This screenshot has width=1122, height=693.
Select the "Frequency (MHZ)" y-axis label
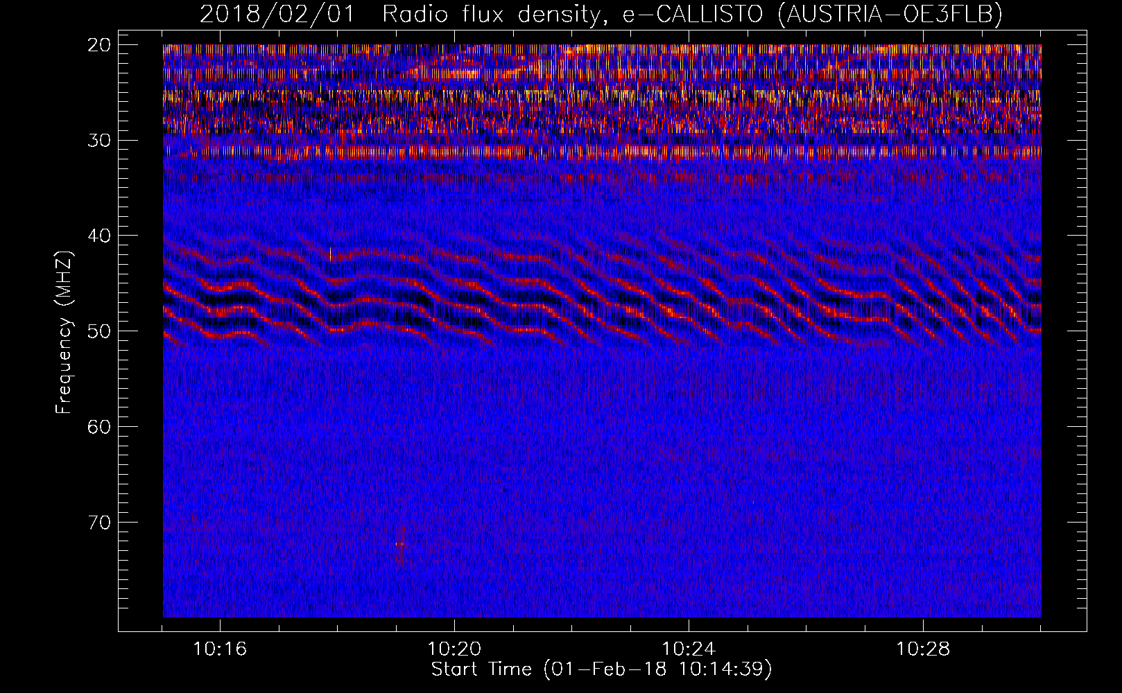tap(64, 333)
